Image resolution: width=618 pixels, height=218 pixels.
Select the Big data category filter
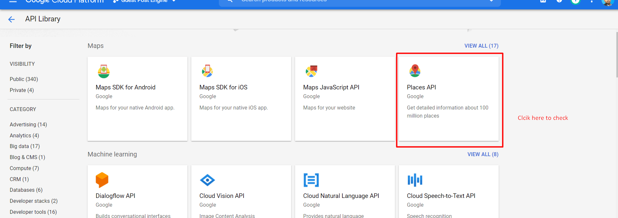click(25, 146)
